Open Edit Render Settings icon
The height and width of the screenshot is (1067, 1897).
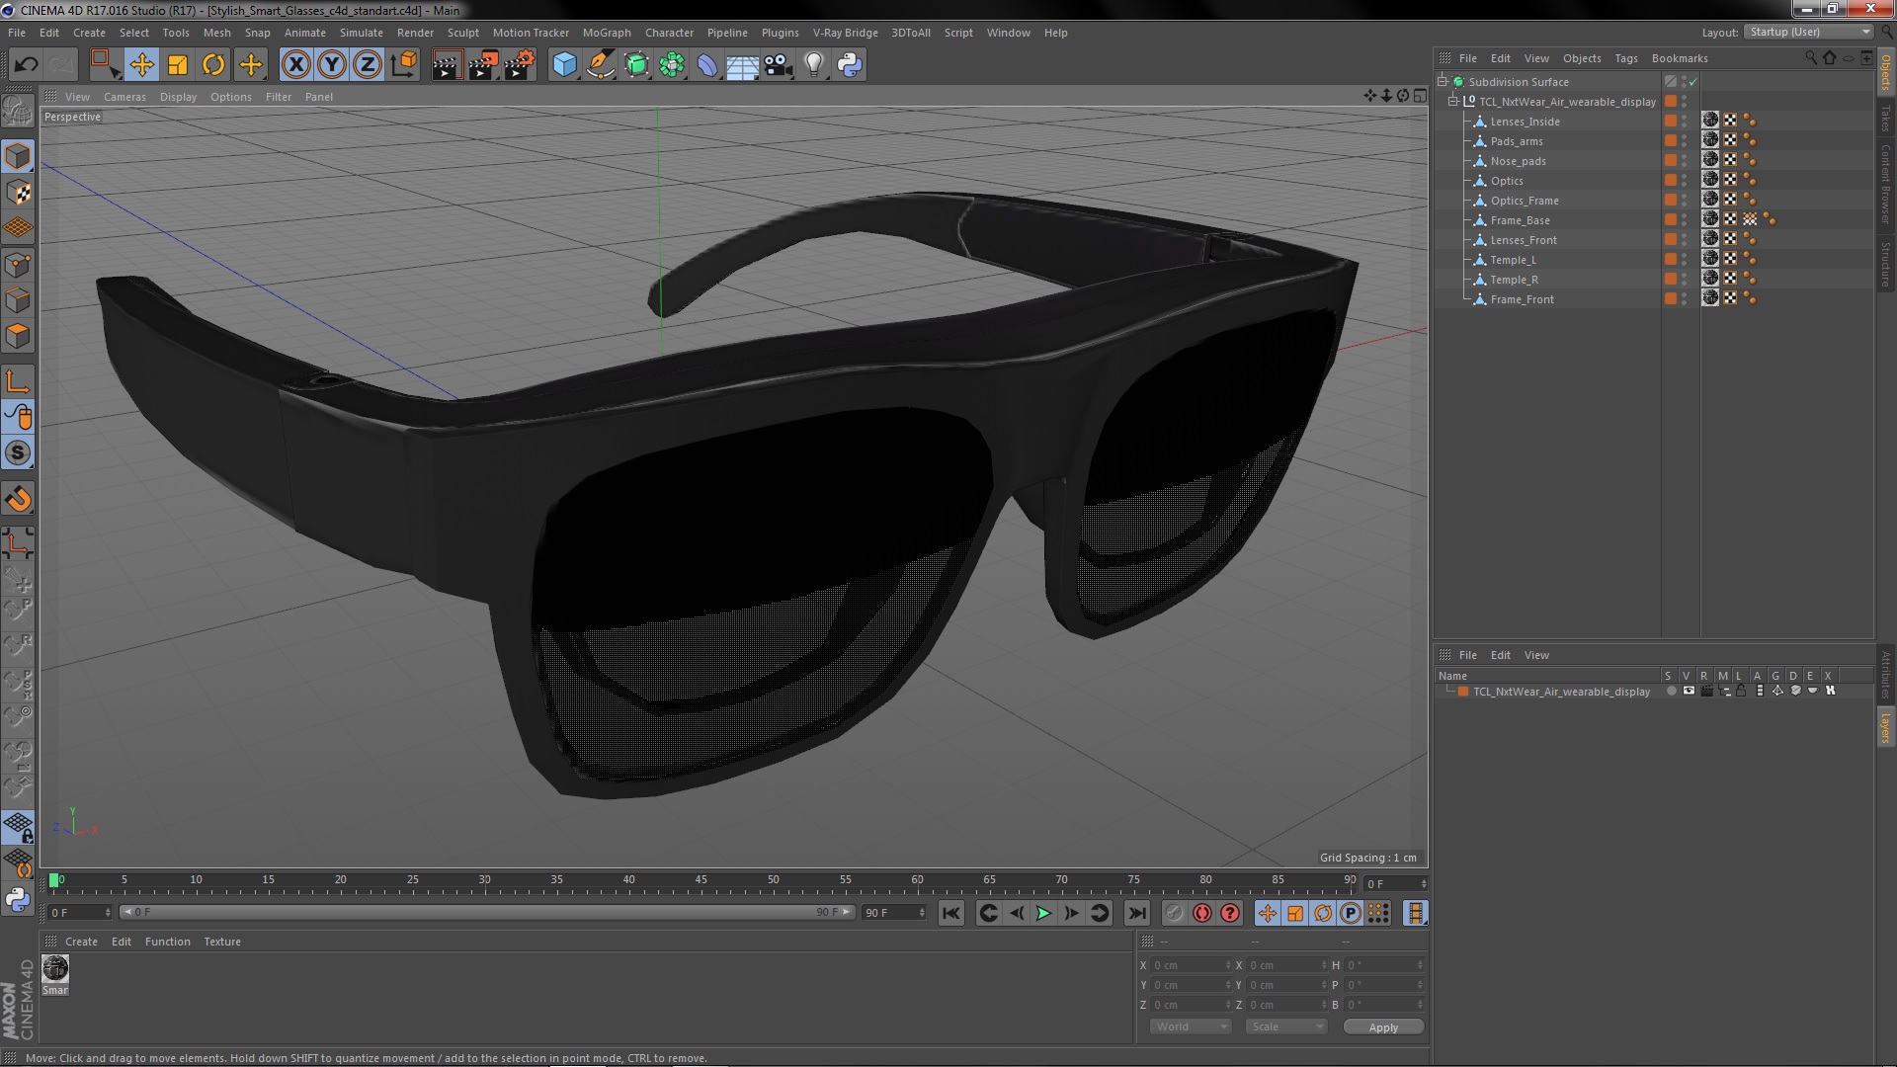pos(520,65)
